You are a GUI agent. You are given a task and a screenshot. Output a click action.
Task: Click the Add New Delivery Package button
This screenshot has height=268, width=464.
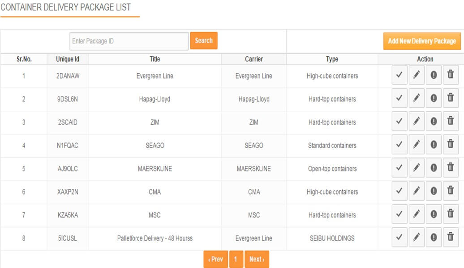point(421,41)
